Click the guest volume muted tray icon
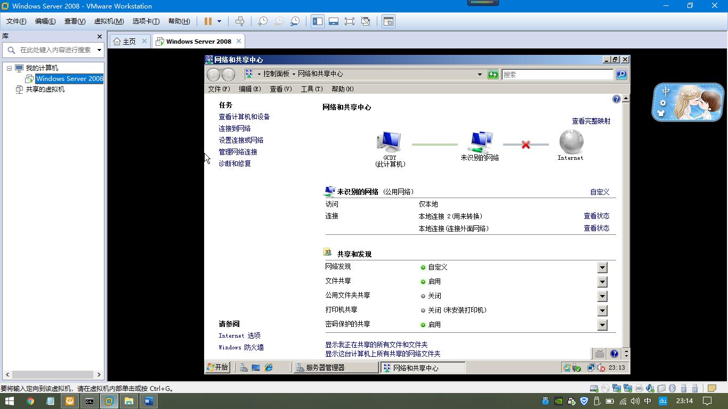 (x=601, y=367)
